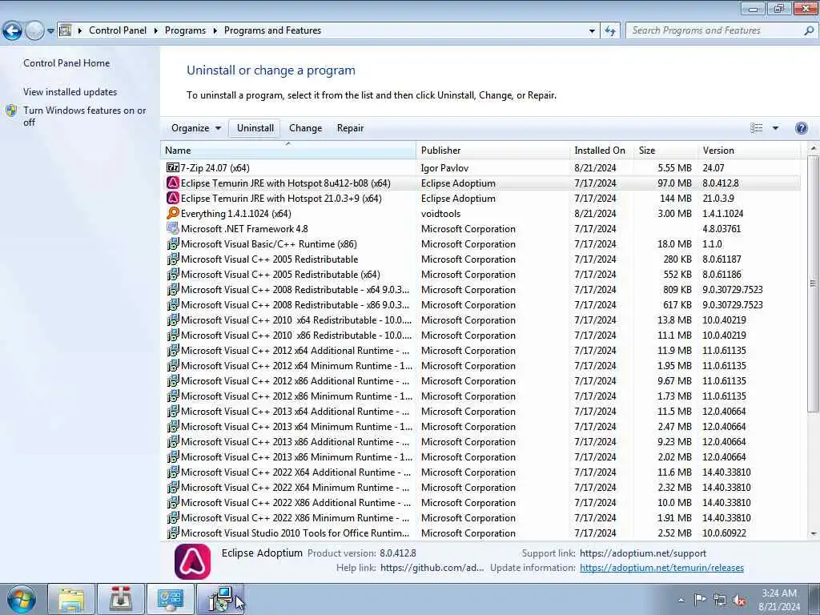Click the Repair toolbar button
The height and width of the screenshot is (615, 820).
[351, 128]
